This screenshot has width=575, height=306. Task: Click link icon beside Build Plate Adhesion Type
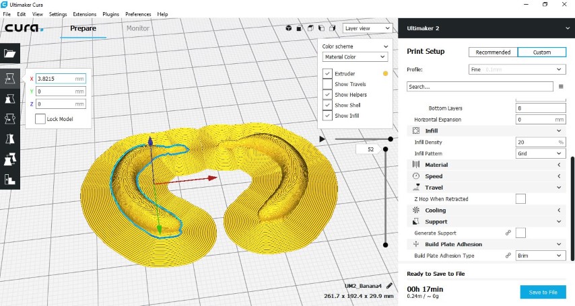tap(508, 256)
